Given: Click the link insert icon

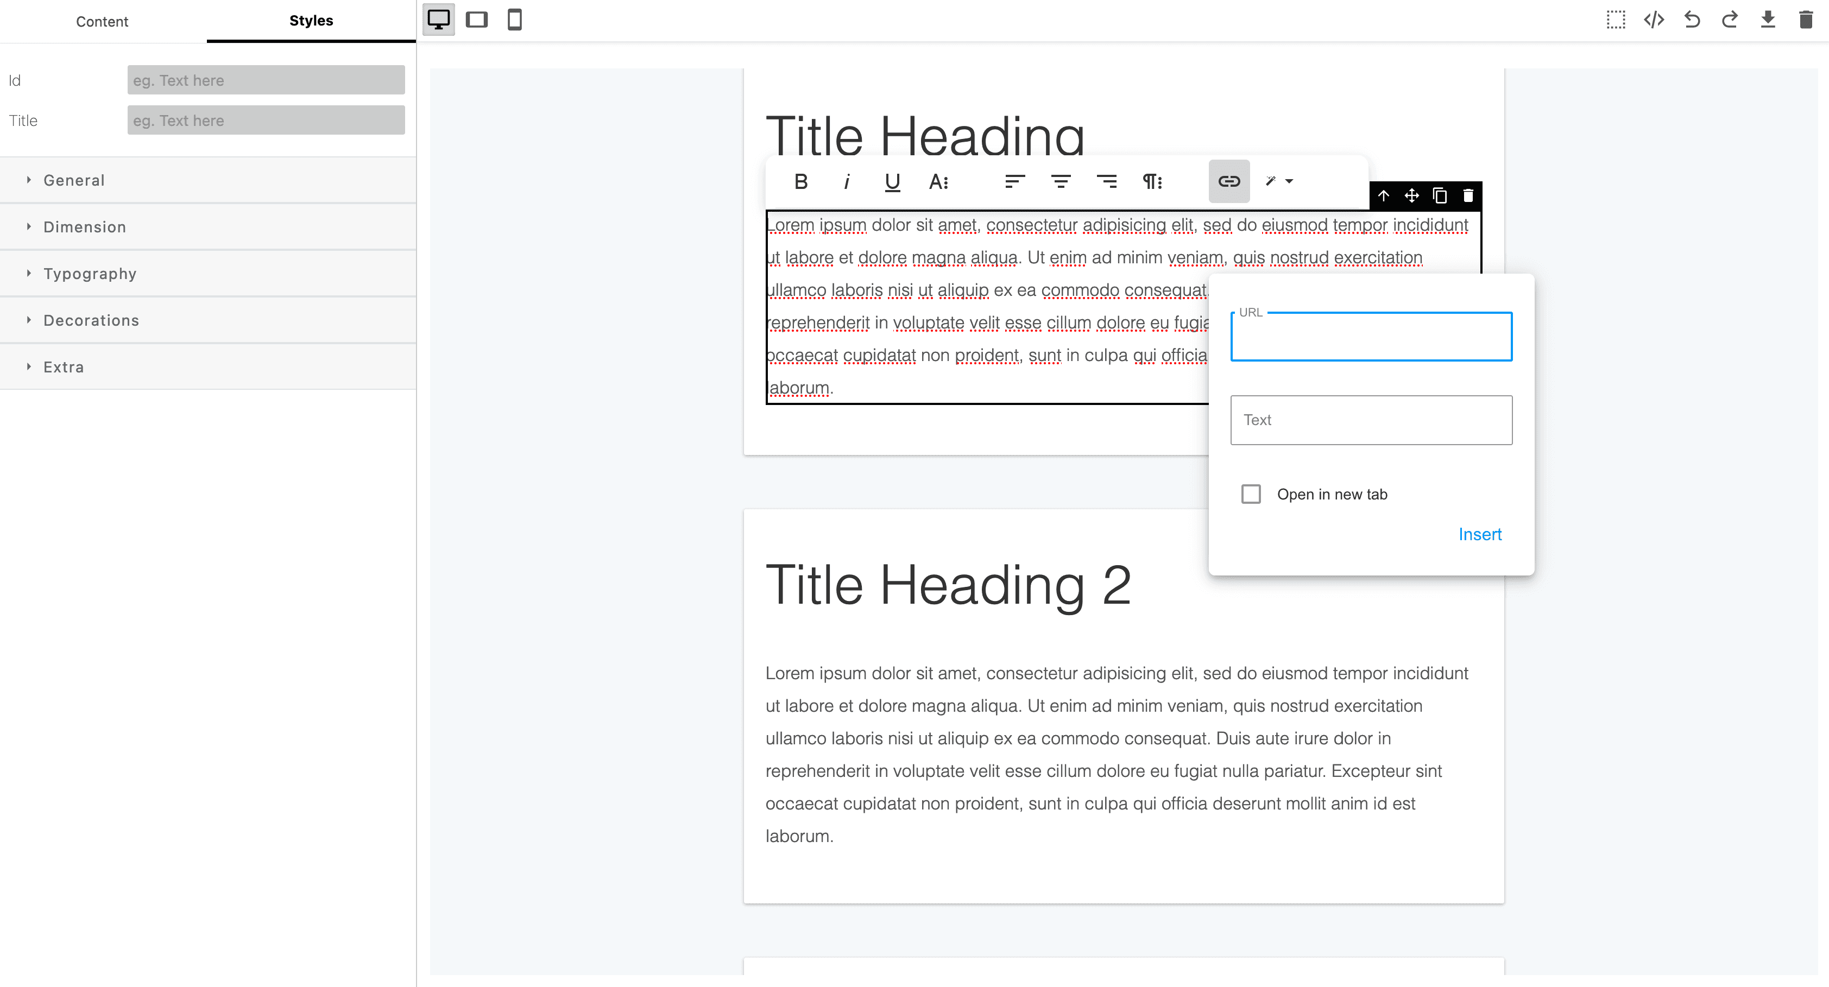Looking at the screenshot, I should pos(1228,181).
